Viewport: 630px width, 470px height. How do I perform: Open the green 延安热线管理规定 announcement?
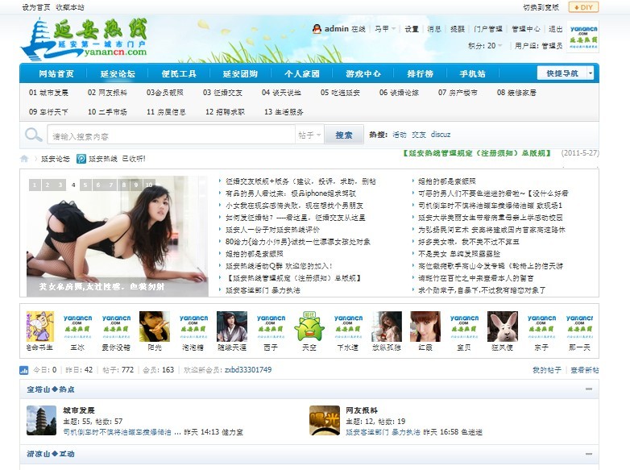tap(476, 153)
